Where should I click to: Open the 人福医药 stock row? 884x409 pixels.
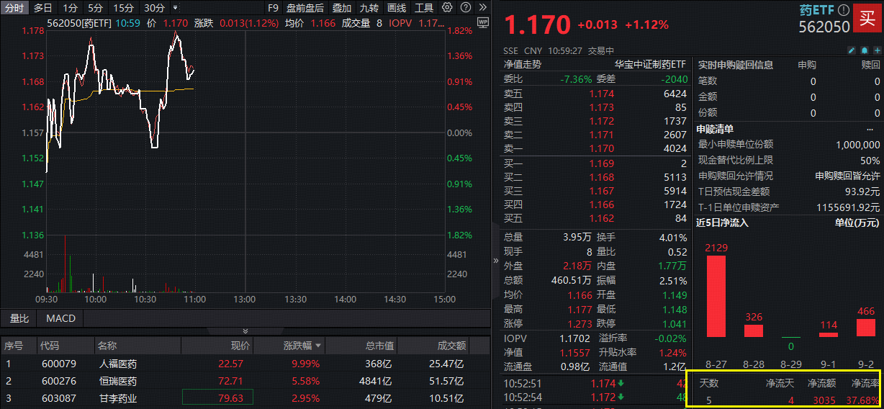click(x=117, y=364)
